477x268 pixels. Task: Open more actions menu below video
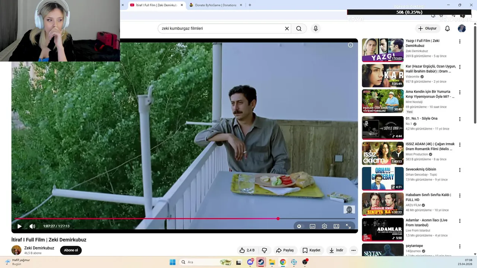click(354, 250)
